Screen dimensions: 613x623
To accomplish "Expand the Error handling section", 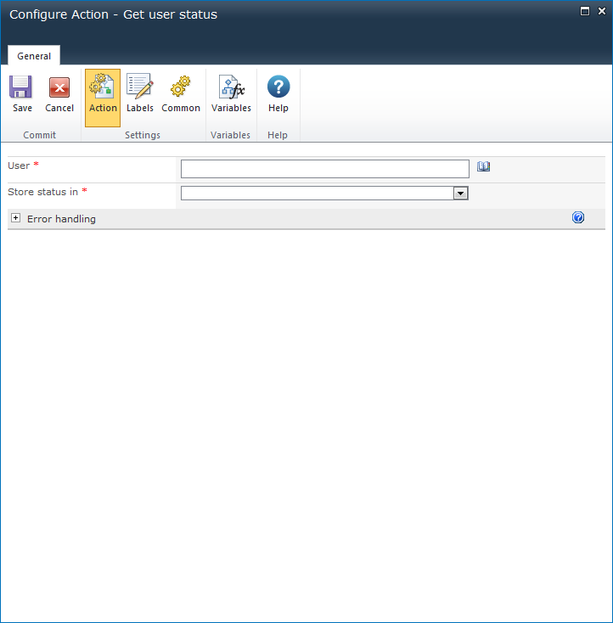I will click(x=15, y=218).
